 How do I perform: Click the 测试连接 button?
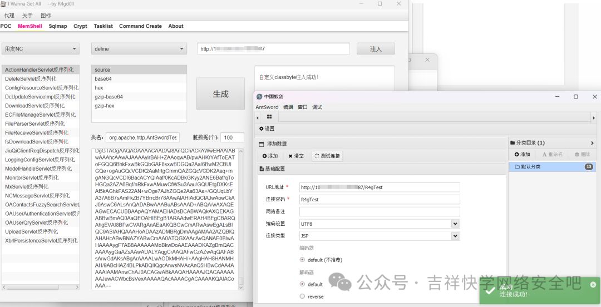point(327,156)
